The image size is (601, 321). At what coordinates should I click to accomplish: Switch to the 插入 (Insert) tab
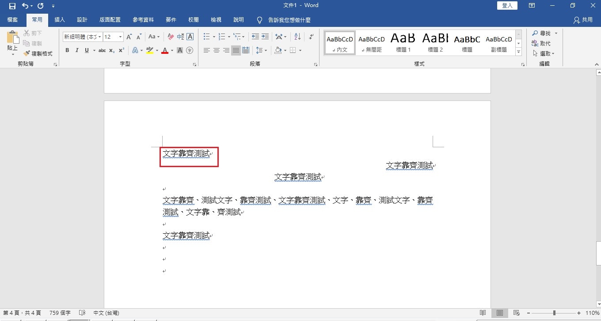tap(60, 20)
